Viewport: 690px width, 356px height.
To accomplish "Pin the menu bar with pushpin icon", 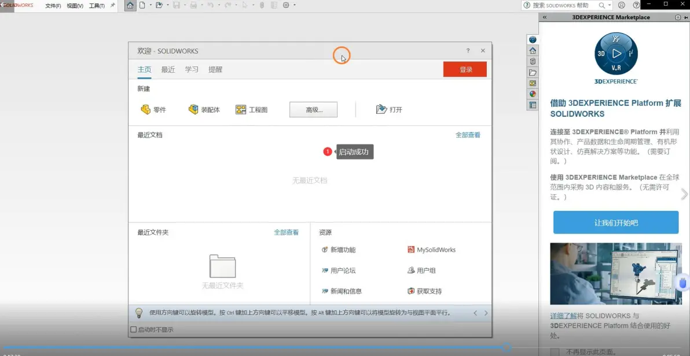I will pyautogui.click(x=113, y=5).
